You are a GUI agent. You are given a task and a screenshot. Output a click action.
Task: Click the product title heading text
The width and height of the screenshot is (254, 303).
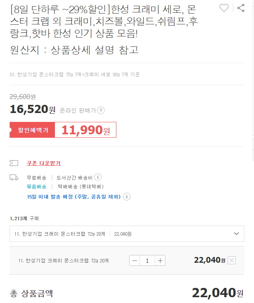[104, 21]
